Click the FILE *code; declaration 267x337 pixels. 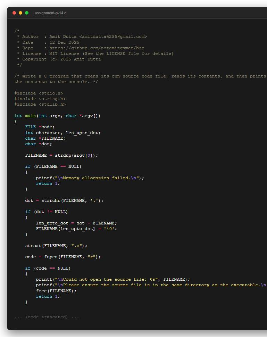(40, 127)
